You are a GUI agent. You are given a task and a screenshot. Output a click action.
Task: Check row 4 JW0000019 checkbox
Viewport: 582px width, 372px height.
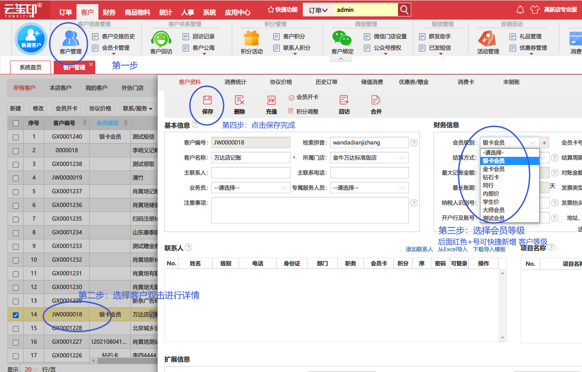pos(16,178)
